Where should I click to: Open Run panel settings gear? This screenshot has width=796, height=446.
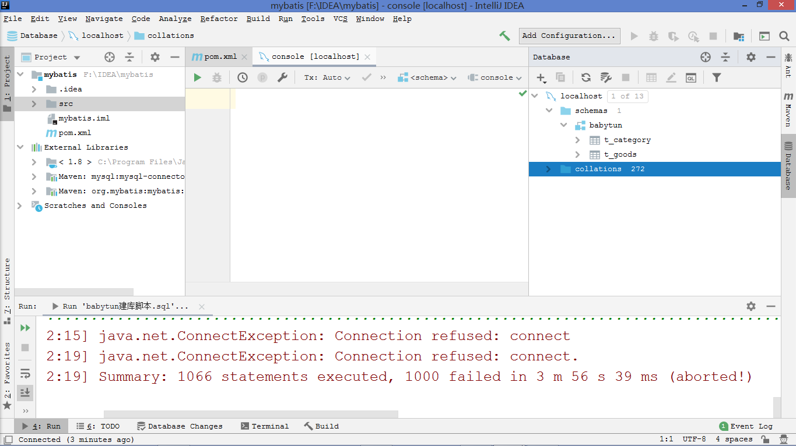(x=751, y=306)
